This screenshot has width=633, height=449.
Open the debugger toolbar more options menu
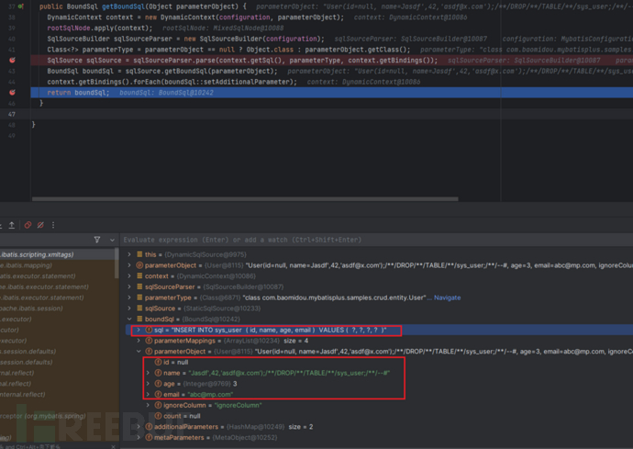54,225
